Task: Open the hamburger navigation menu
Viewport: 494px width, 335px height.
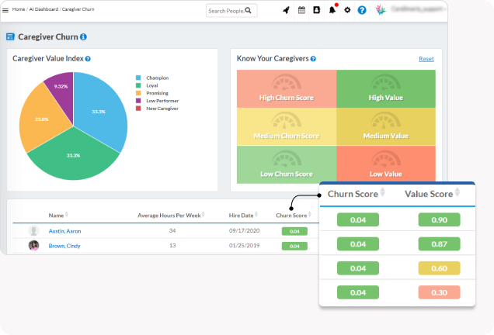Action: click(5, 10)
